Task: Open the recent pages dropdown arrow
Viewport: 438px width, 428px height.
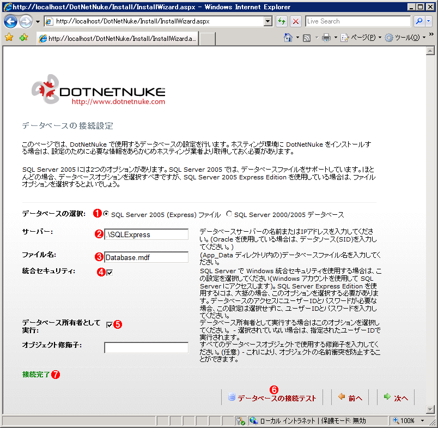Action: pos(38,21)
